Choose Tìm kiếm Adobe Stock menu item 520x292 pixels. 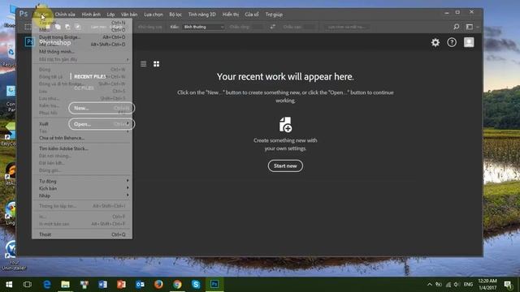point(83,148)
